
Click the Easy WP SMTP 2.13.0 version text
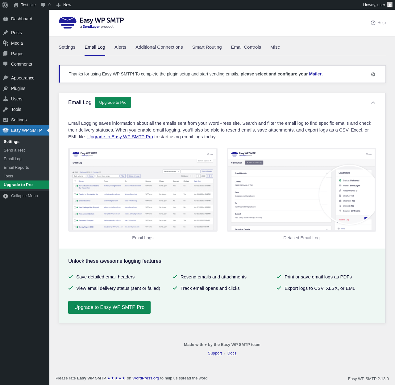(x=368, y=379)
